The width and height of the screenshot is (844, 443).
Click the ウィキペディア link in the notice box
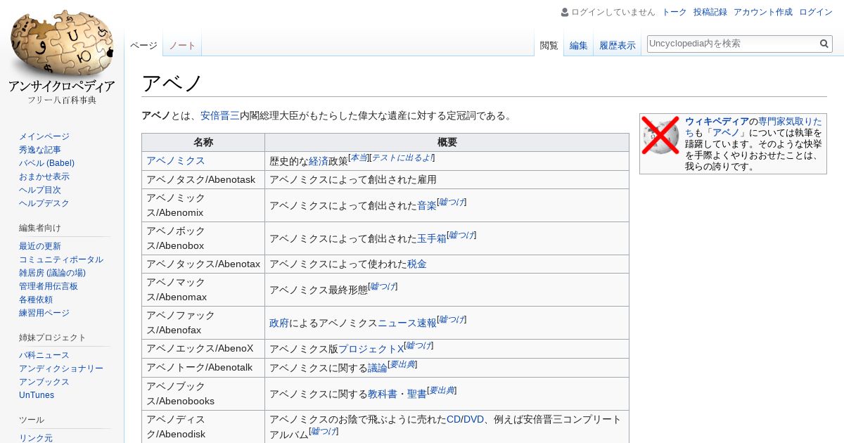[717, 121]
